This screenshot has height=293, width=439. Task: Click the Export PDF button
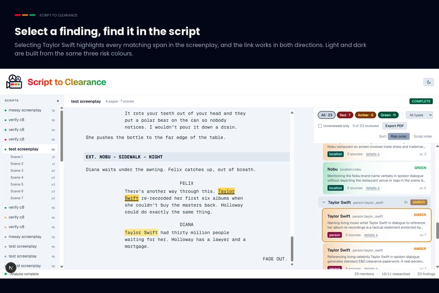point(394,126)
